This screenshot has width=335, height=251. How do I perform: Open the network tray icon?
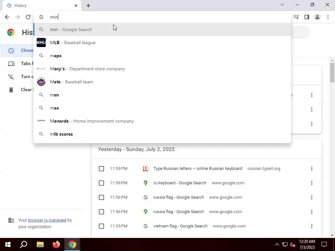[x=285, y=244]
